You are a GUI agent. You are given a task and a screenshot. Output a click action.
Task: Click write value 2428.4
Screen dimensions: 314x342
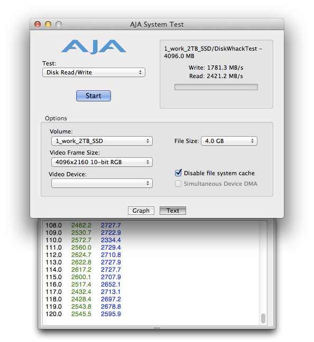pos(81,299)
